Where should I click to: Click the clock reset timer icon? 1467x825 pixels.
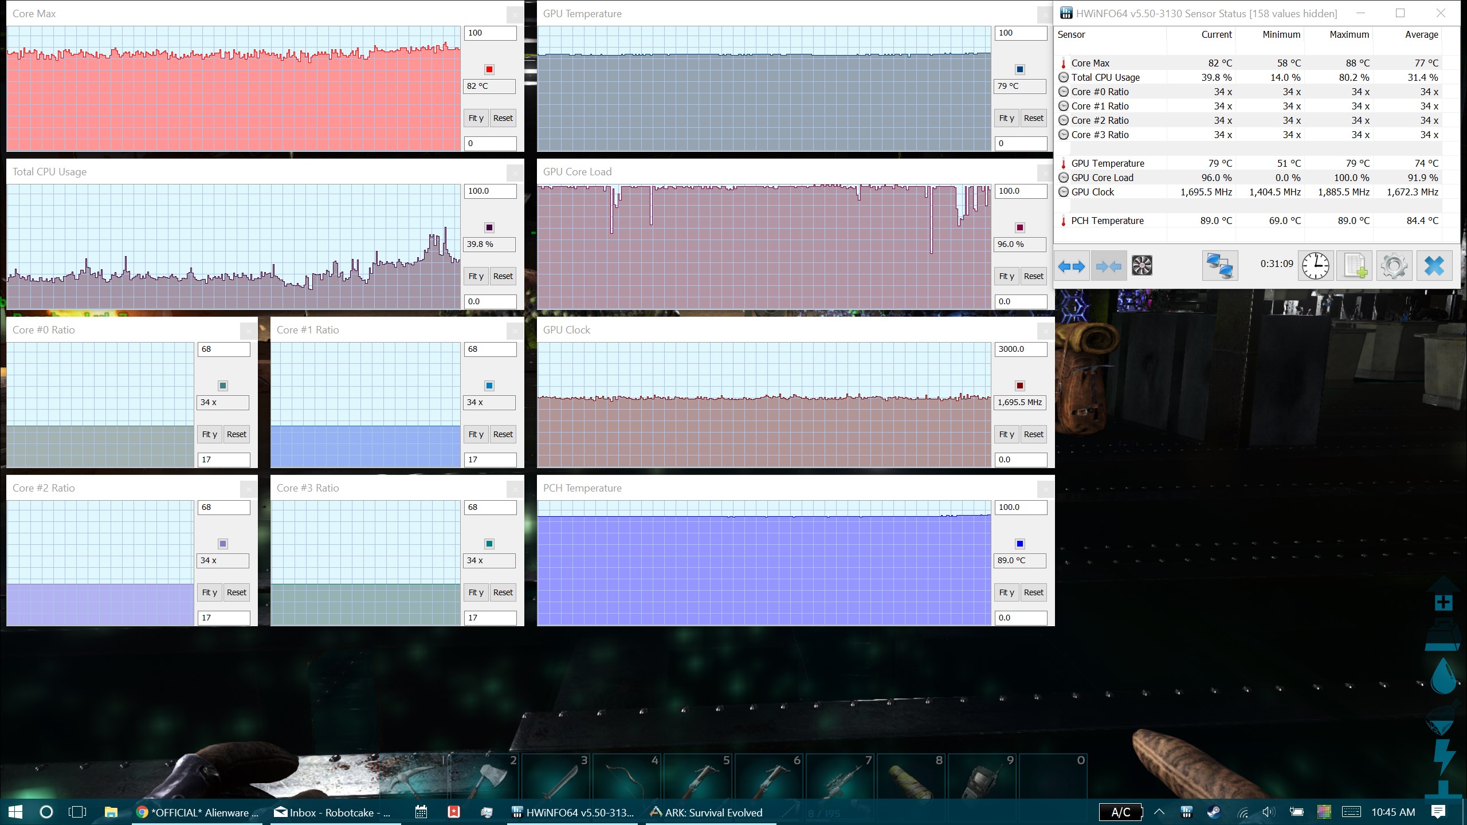click(x=1316, y=266)
